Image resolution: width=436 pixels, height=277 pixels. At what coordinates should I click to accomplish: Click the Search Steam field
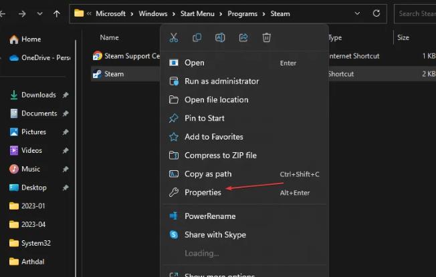415,13
